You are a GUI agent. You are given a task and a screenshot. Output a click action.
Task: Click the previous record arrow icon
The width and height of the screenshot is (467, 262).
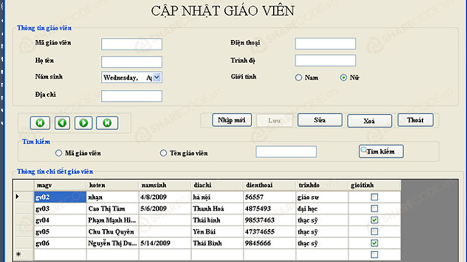pyautogui.click(x=62, y=123)
